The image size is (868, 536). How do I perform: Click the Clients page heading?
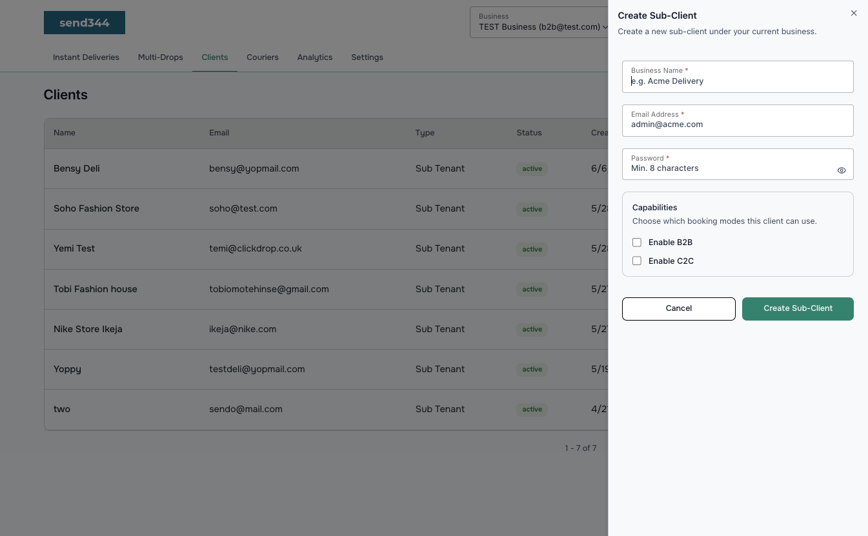click(x=66, y=95)
